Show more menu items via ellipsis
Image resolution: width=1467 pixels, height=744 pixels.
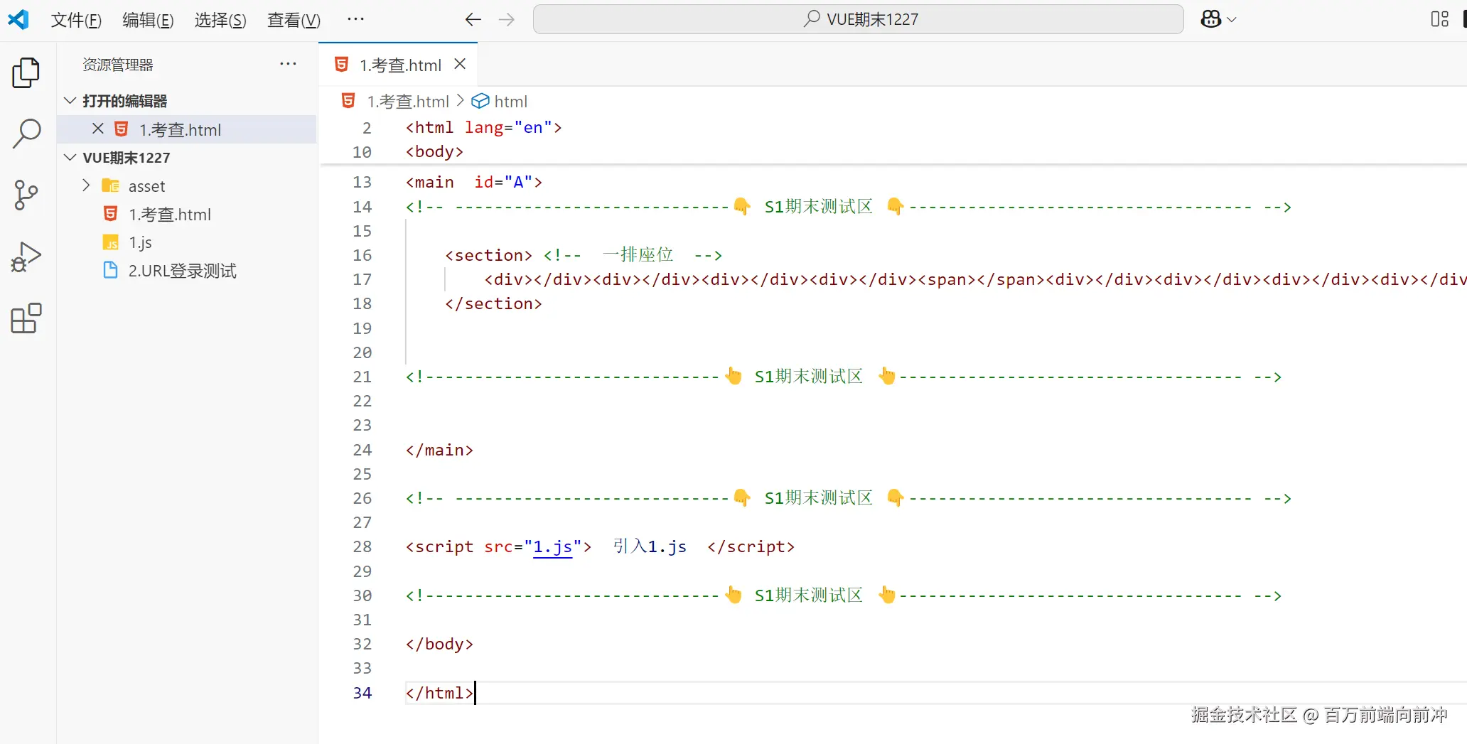pyautogui.click(x=355, y=19)
